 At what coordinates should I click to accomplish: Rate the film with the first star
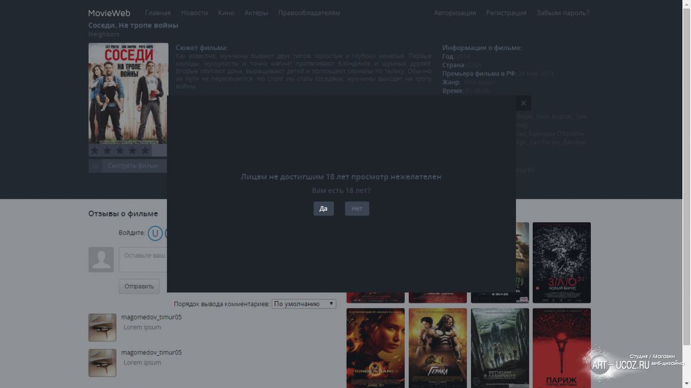[95, 150]
